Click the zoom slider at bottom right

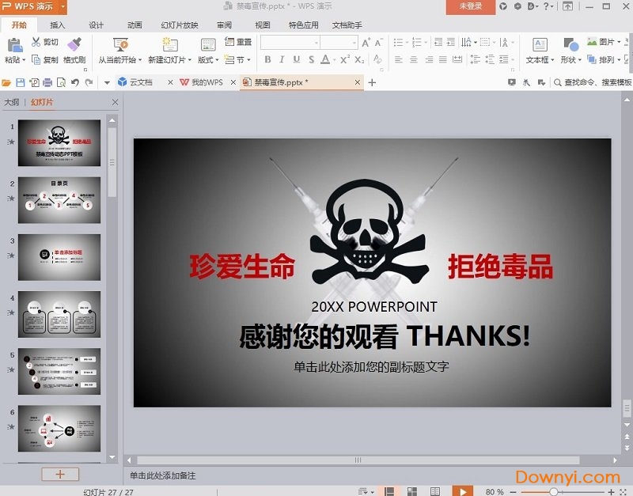pyautogui.click(x=554, y=491)
